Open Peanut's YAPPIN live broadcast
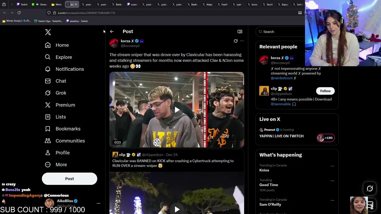This screenshot has width=381, height=214. pyautogui.click(x=281, y=136)
